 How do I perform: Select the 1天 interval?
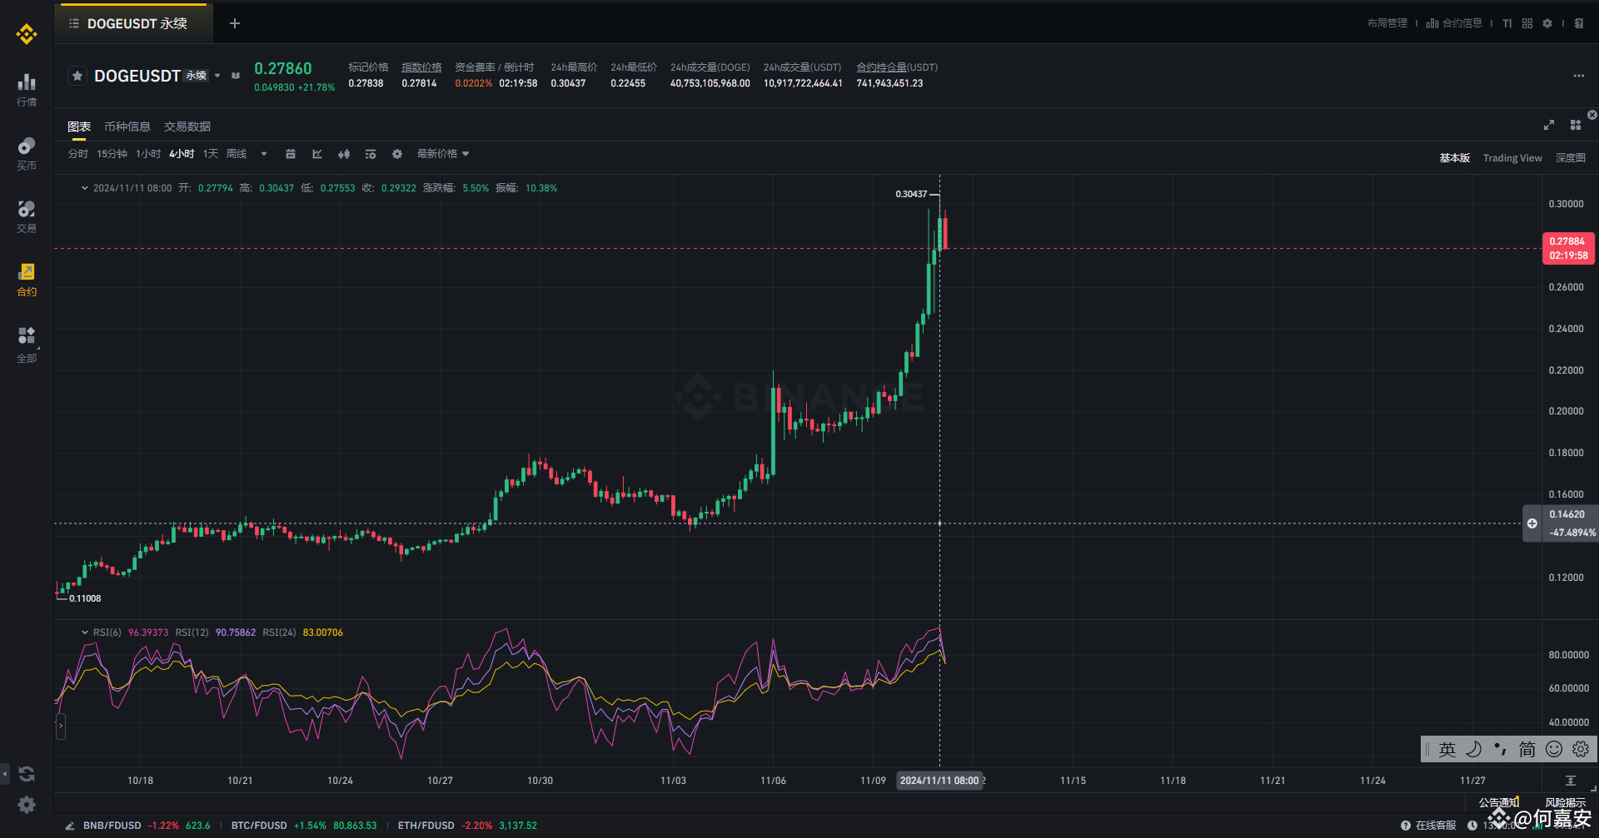point(211,154)
